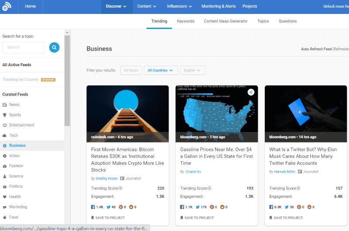Click in the Search for a topic input field

tap(24, 48)
